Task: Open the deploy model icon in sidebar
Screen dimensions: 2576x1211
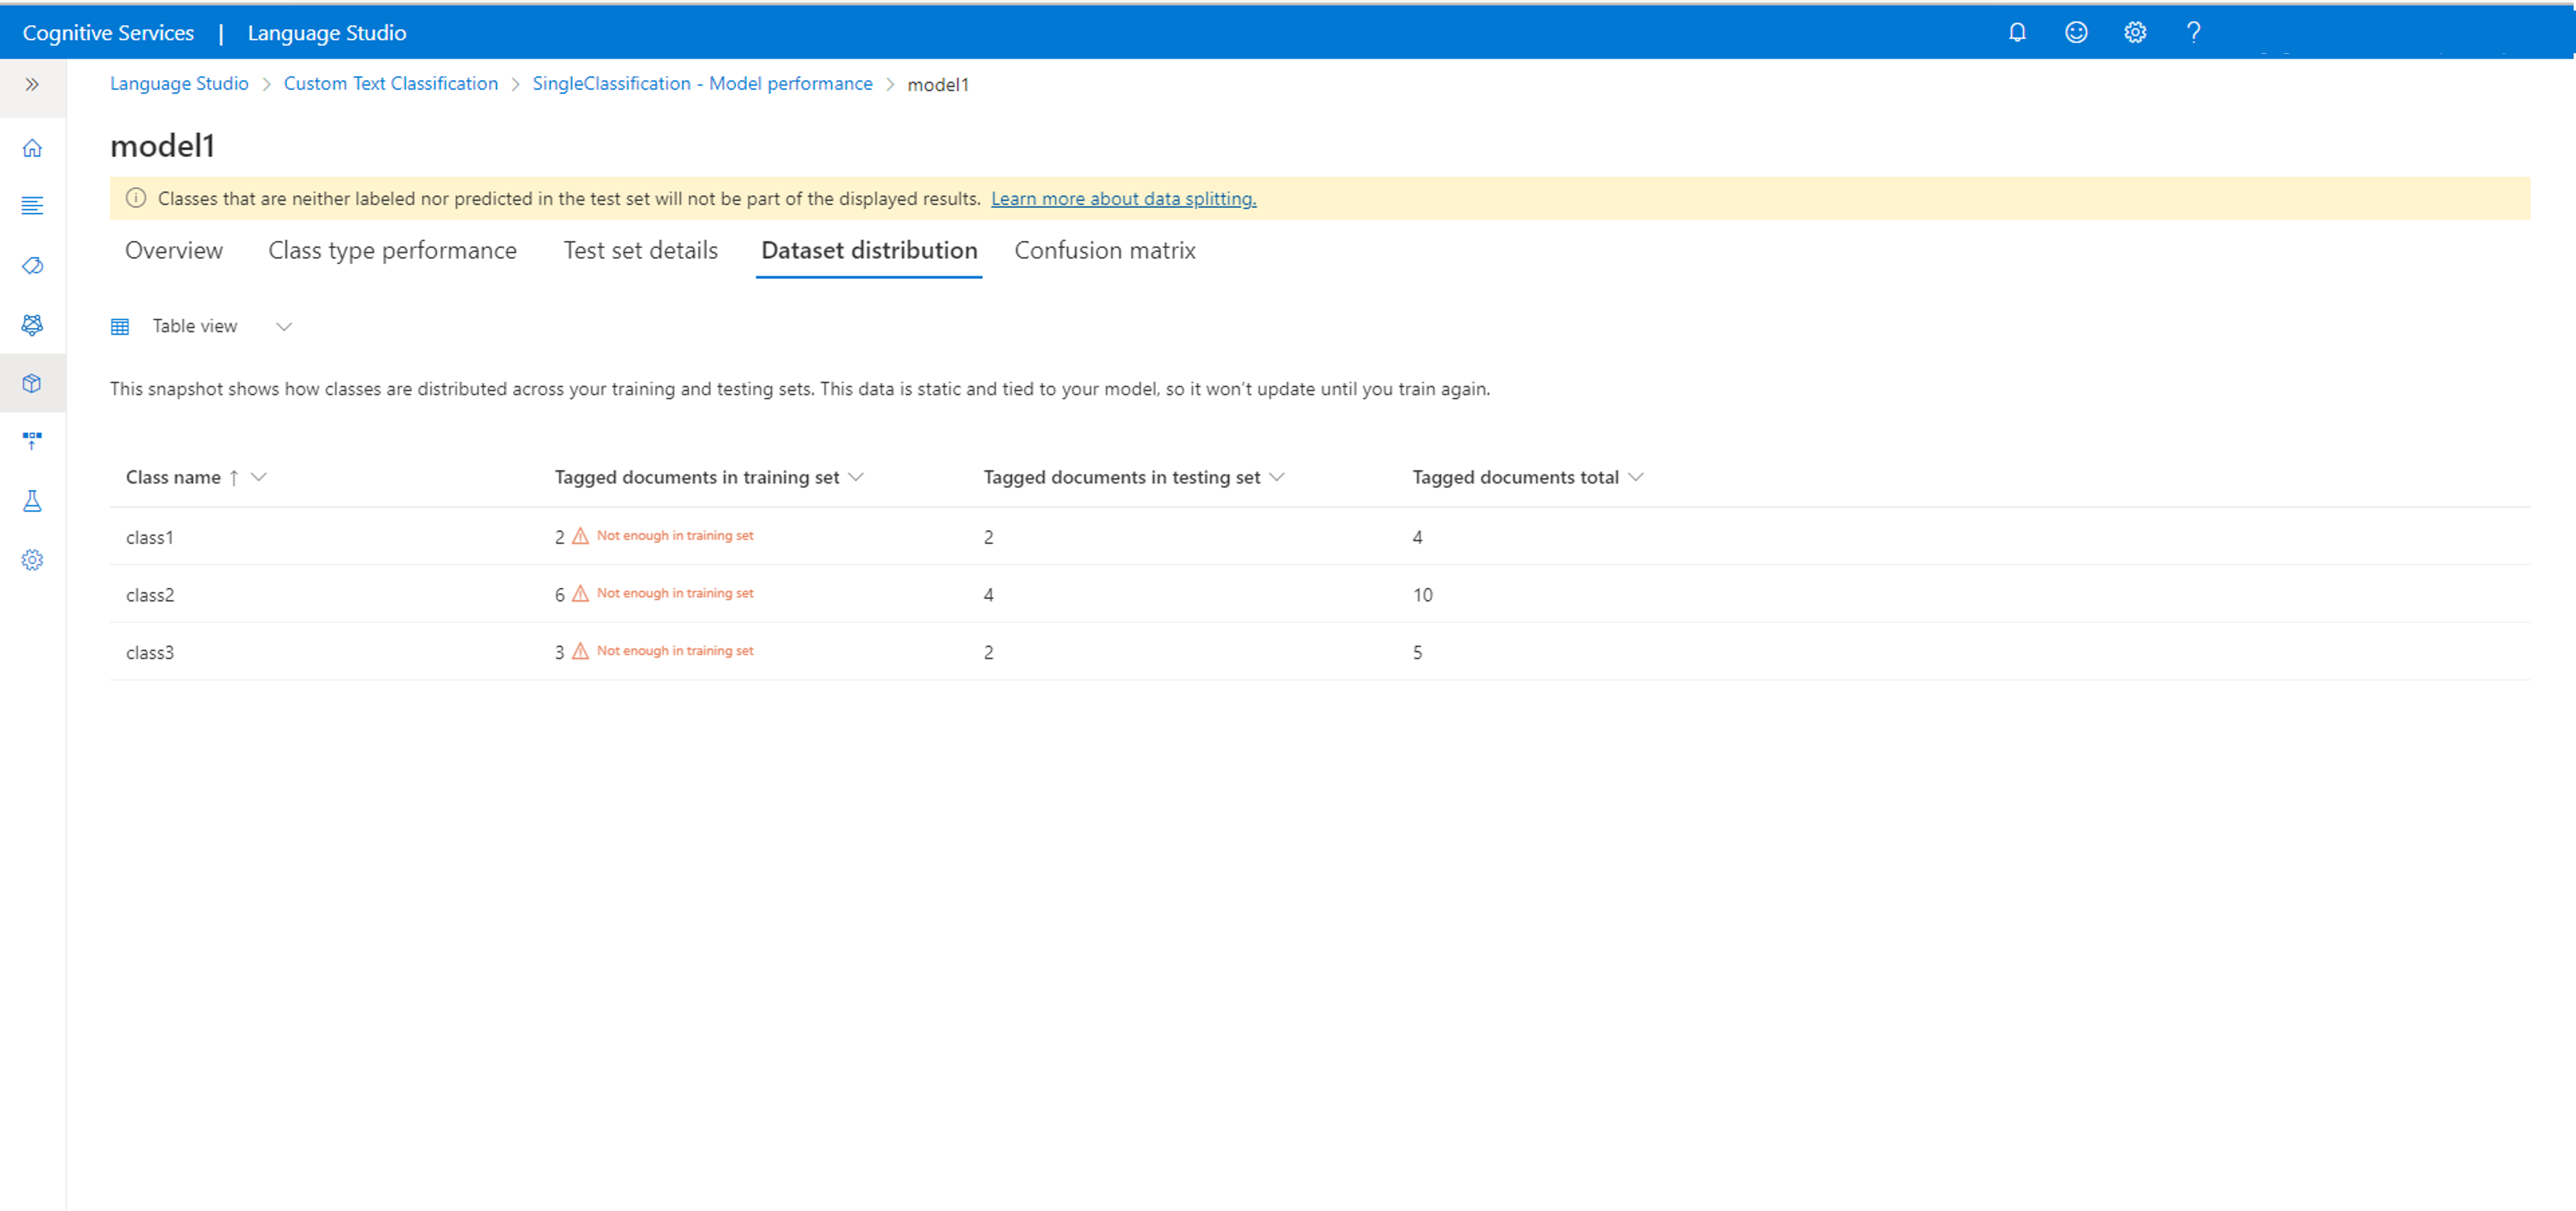Action: tap(32, 440)
